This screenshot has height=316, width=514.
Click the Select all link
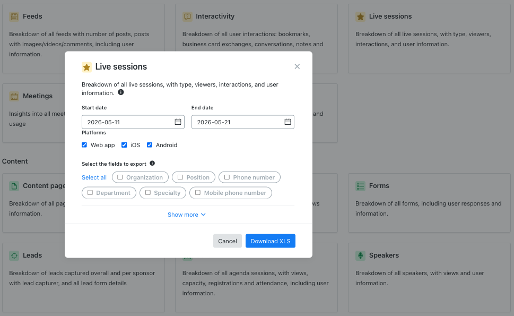click(94, 177)
